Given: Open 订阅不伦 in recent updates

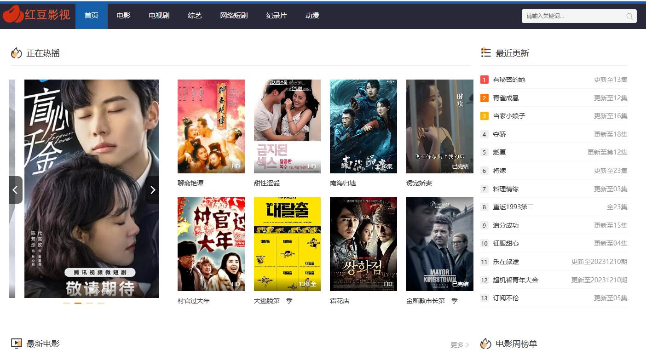Looking at the screenshot, I should (x=506, y=298).
